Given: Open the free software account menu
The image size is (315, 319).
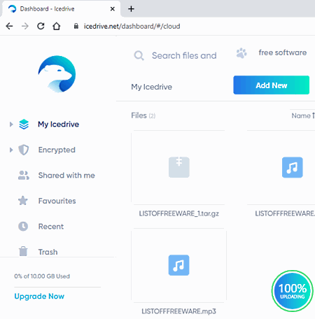Looking at the screenshot, I should [x=283, y=52].
